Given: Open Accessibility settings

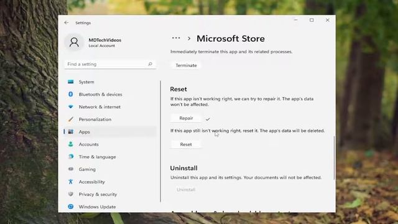Looking at the screenshot, I should coord(91,182).
